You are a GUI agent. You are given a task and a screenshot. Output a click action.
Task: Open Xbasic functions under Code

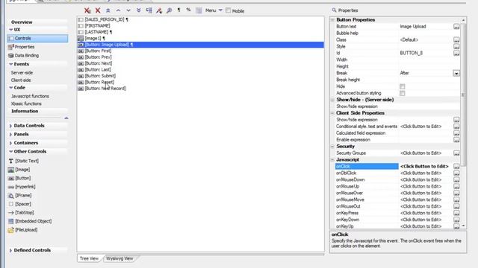click(x=26, y=103)
